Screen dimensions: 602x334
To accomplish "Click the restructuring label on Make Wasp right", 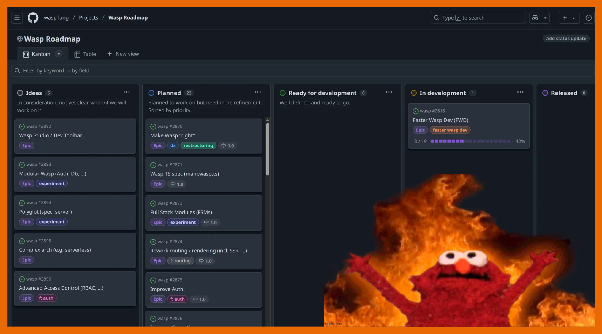I will tap(198, 145).
